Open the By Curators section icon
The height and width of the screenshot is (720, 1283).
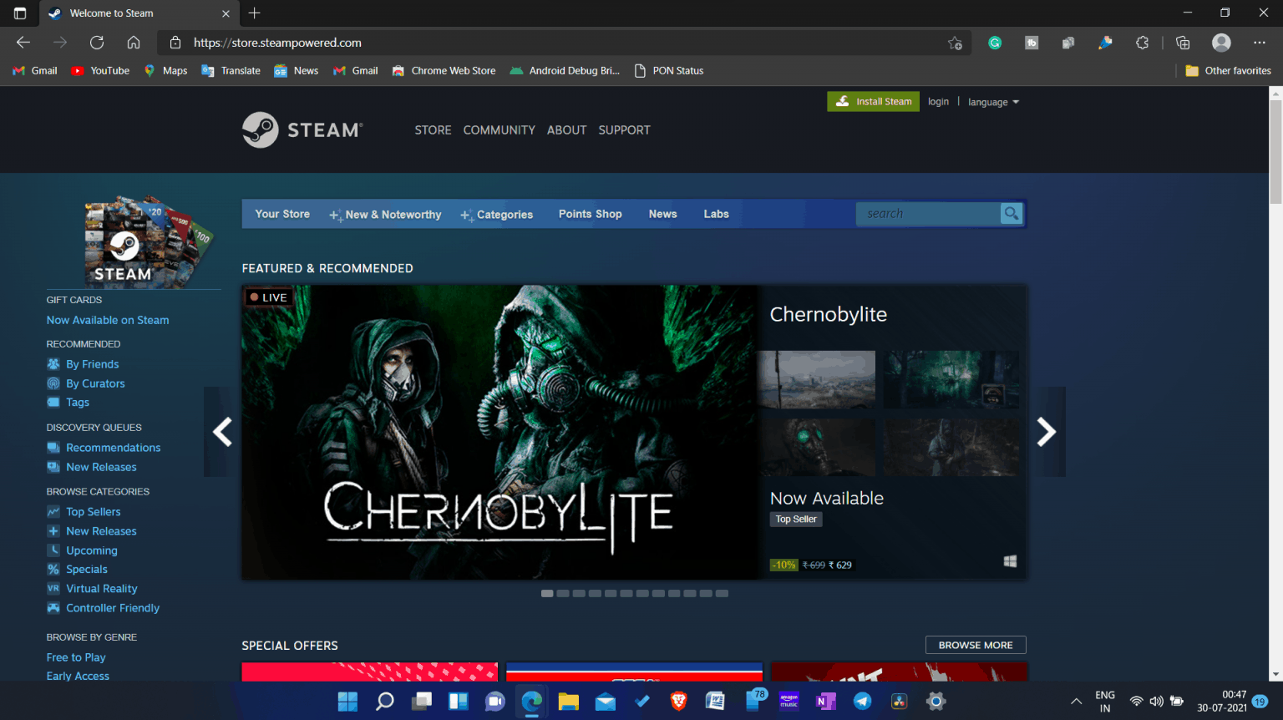[52, 383]
